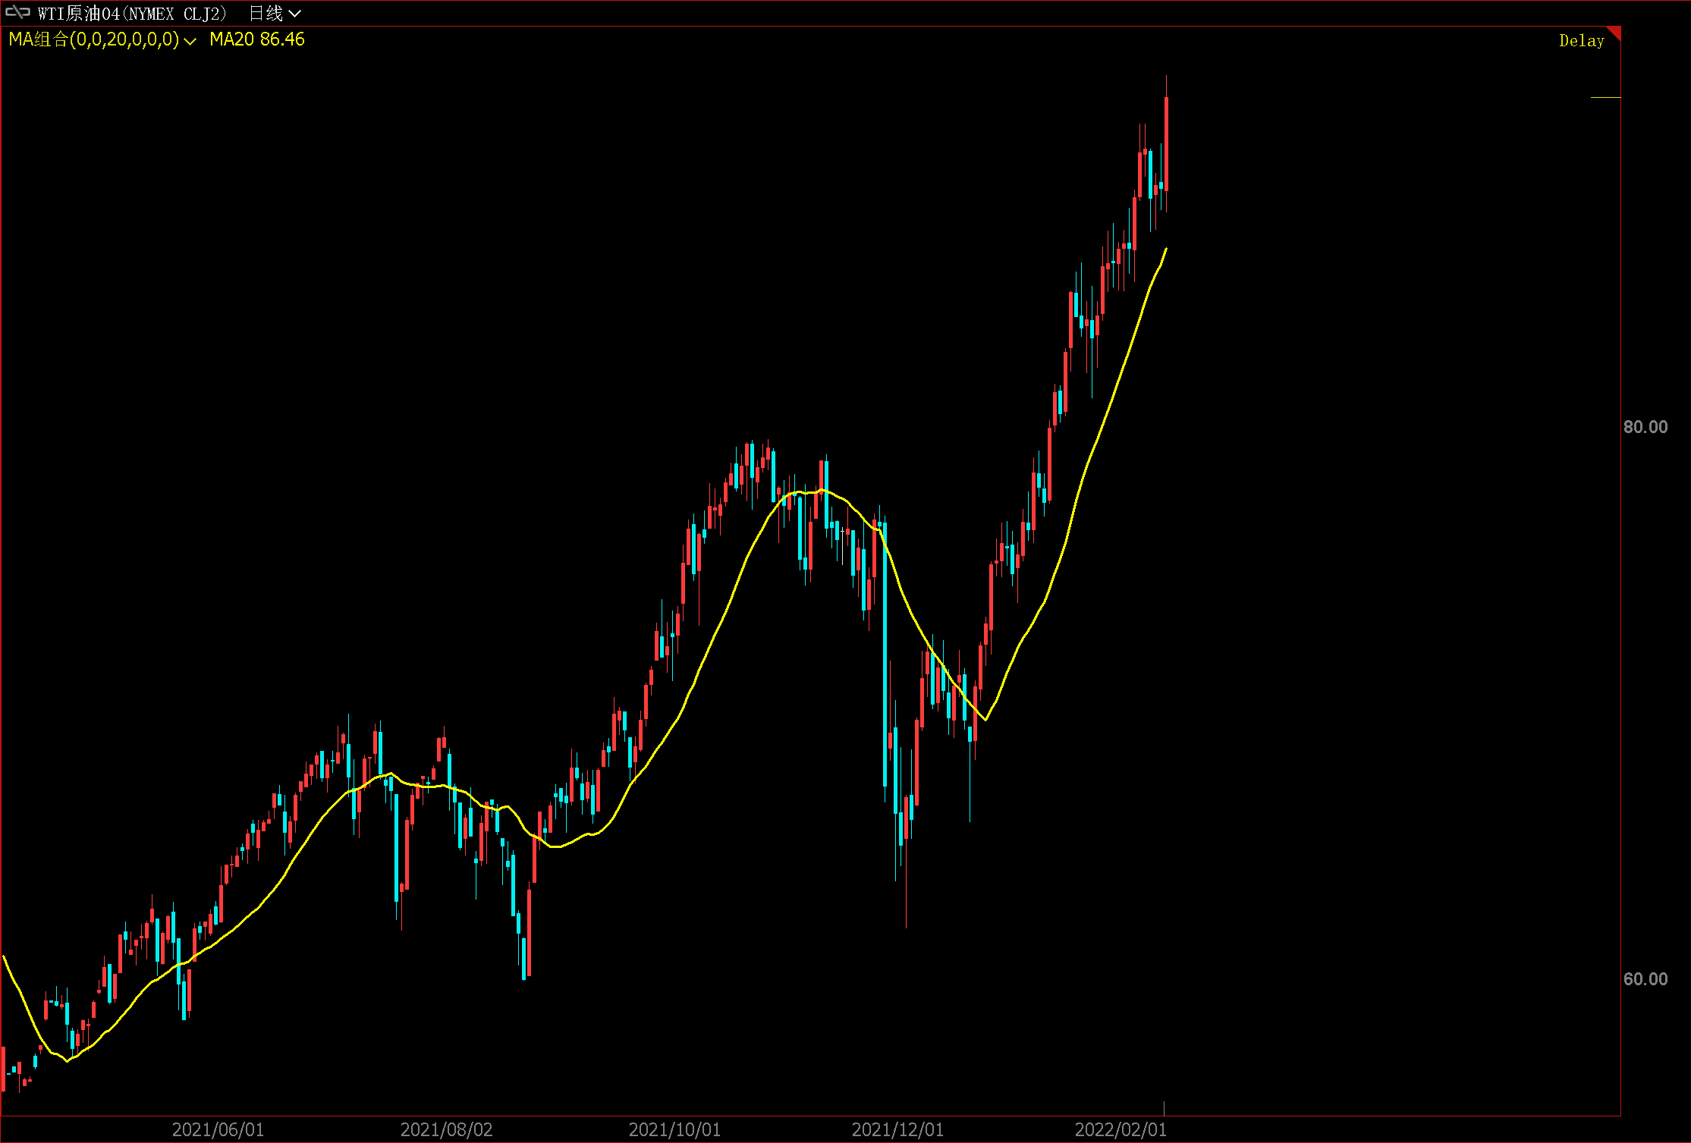Click the 60.00 price axis label
Viewport: 1691px width, 1143px height.
tap(1645, 979)
